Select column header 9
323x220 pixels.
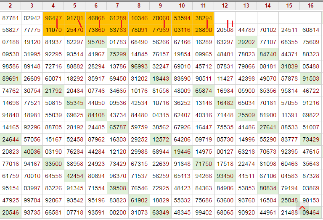[160, 5]
